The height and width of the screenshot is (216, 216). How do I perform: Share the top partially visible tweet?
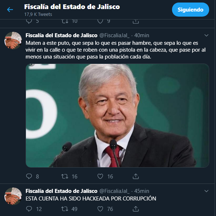pyautogui.click(x=136, y=21)
